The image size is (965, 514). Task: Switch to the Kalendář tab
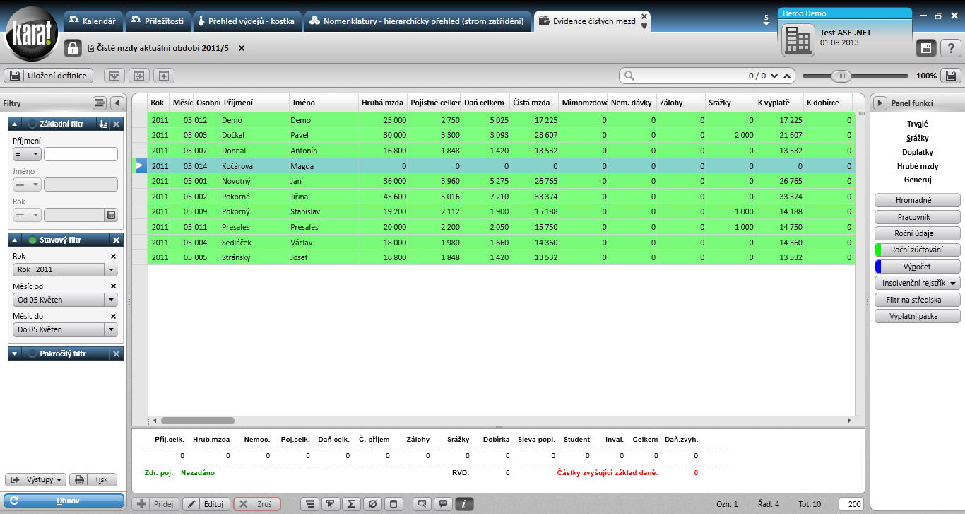coord(93,21)
